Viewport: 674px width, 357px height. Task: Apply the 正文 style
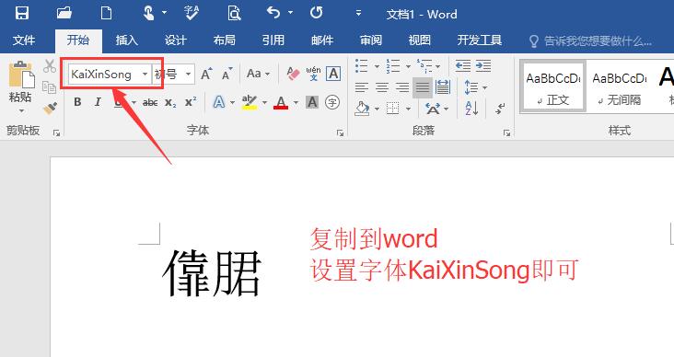pos(552,87)
